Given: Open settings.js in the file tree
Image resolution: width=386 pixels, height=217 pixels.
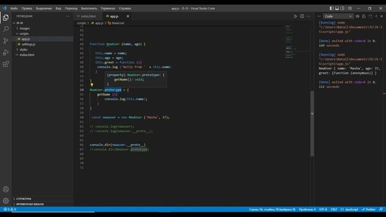Looking at the screenshot, I should coord(43,44).
